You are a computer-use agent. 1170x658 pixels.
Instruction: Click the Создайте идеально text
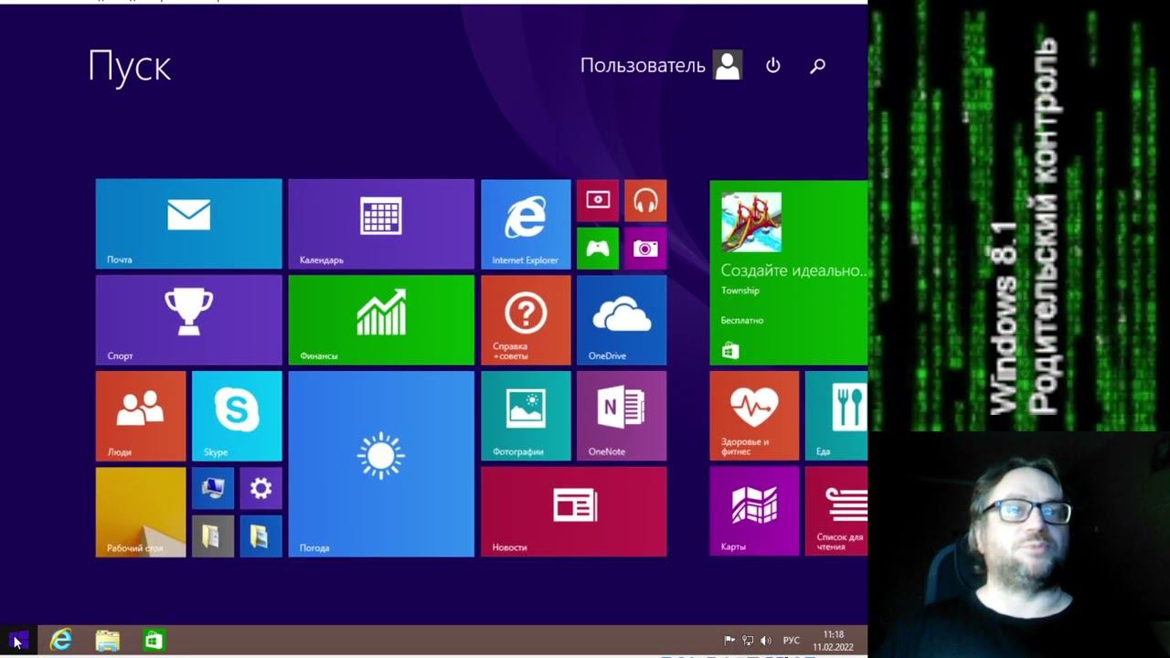pyautogui.click(x=793, y=271)
